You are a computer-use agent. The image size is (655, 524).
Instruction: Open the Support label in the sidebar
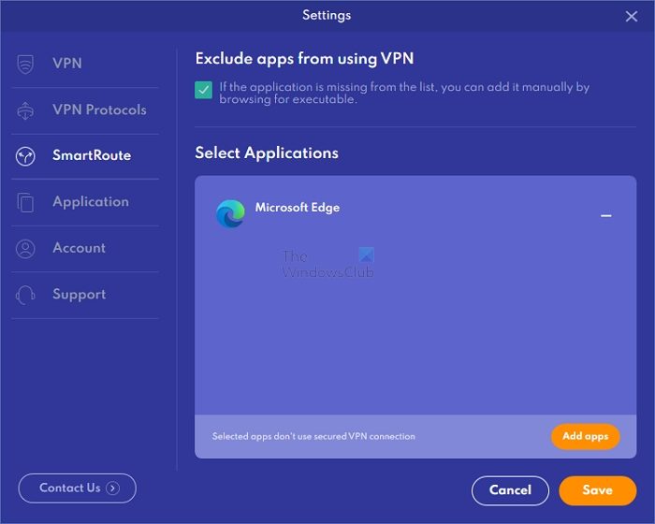pos(79,294)
